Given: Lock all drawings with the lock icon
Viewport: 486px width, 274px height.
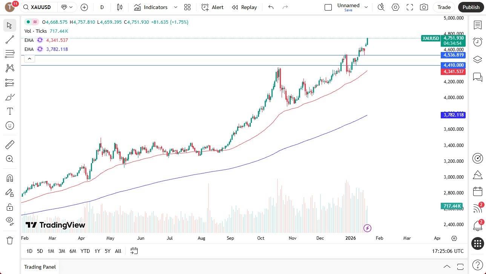Looking at the screenshot, I should point(10,207).
